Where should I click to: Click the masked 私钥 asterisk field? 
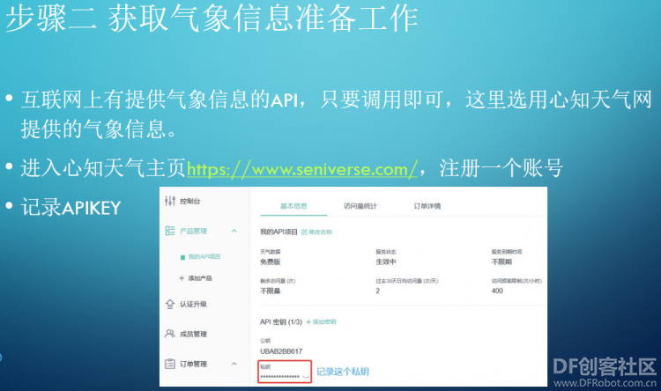[x=280, y=376]
